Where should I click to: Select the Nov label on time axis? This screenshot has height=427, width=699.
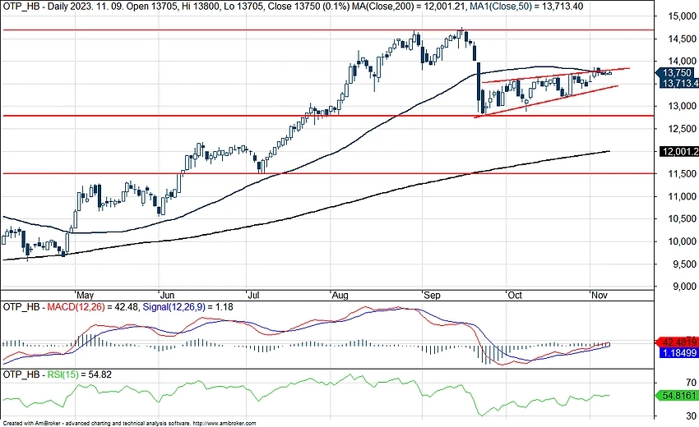tap(598, 293)
